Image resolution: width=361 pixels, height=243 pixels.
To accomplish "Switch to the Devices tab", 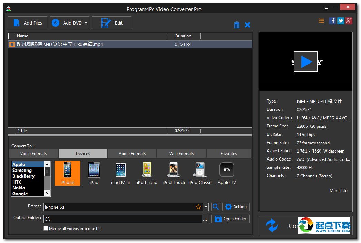I will pyautogui.click(x=83, y=153).
